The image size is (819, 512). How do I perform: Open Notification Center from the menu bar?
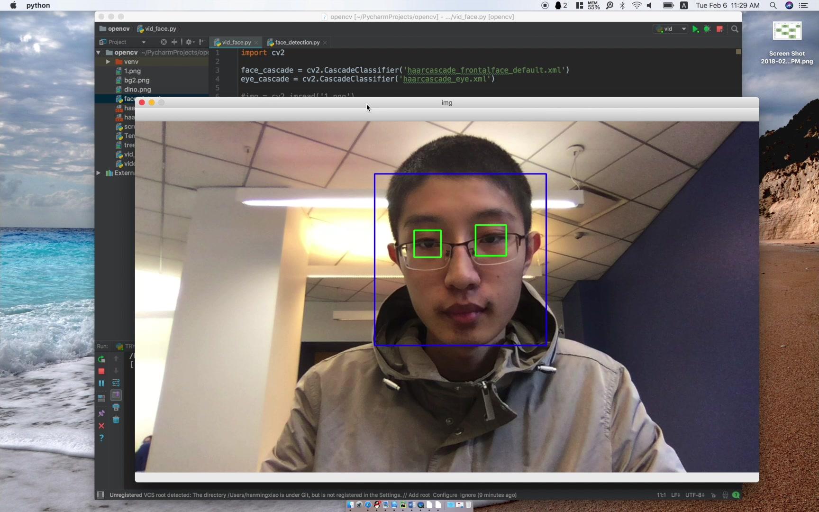(x=803, y=5)
